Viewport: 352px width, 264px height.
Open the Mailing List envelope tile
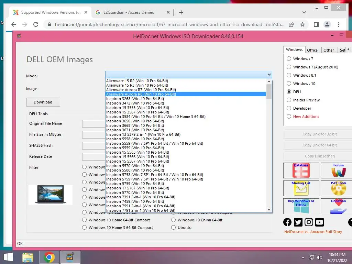tap(301, 188)
